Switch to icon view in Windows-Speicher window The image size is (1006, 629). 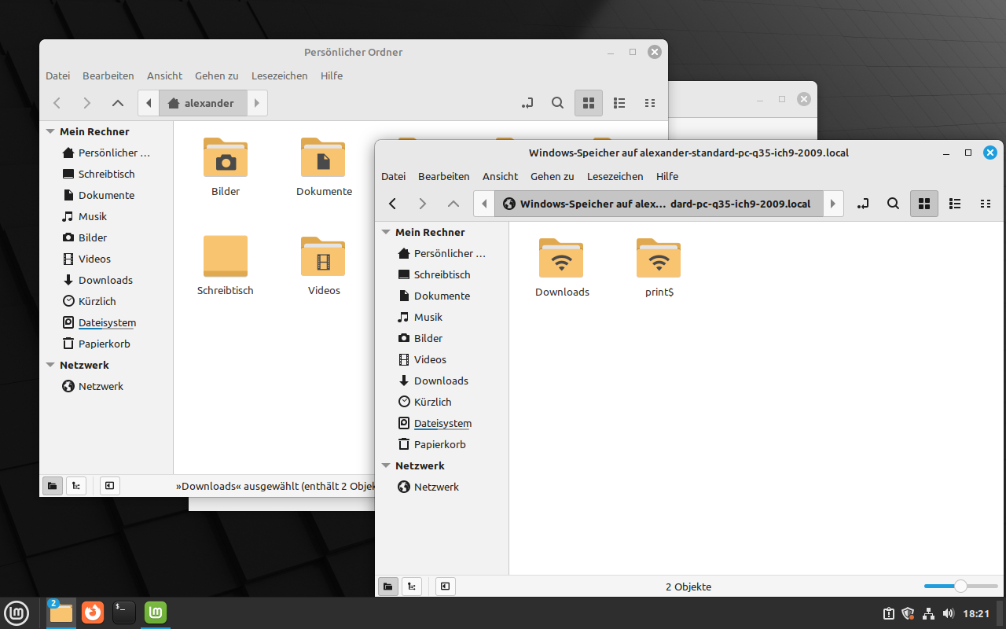tap(924, 204)
